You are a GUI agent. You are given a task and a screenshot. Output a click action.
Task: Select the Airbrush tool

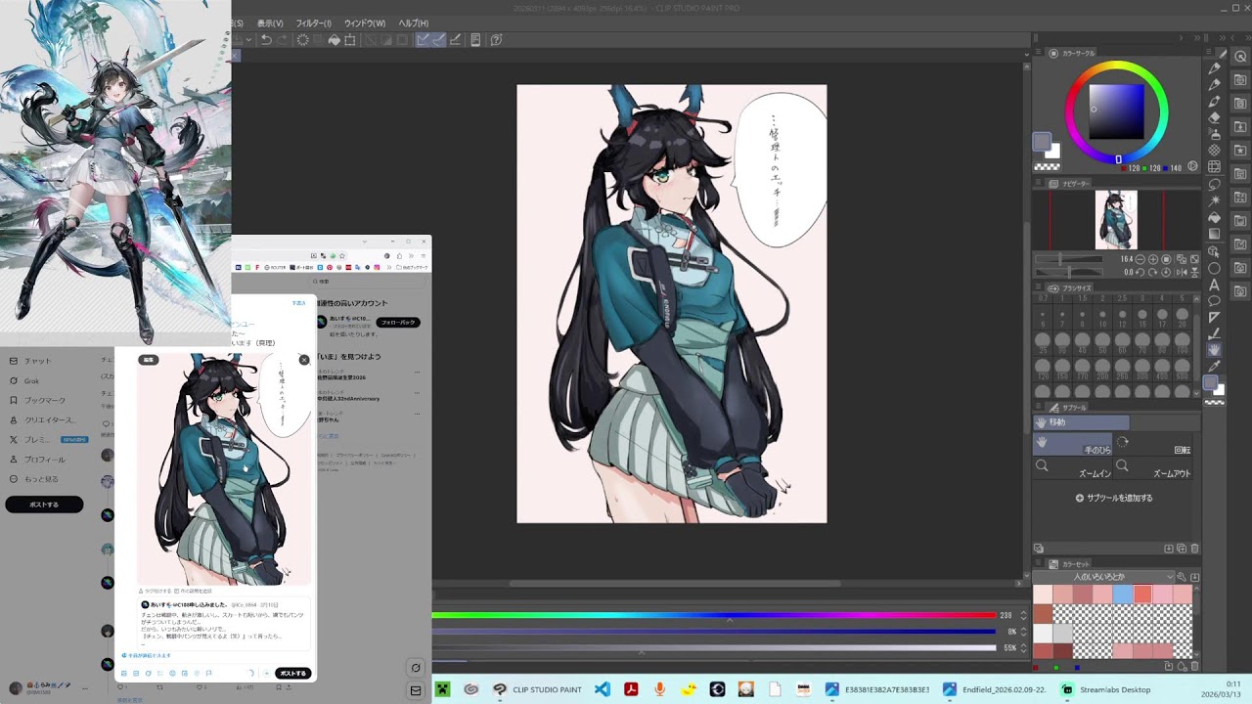point(1214,134)
